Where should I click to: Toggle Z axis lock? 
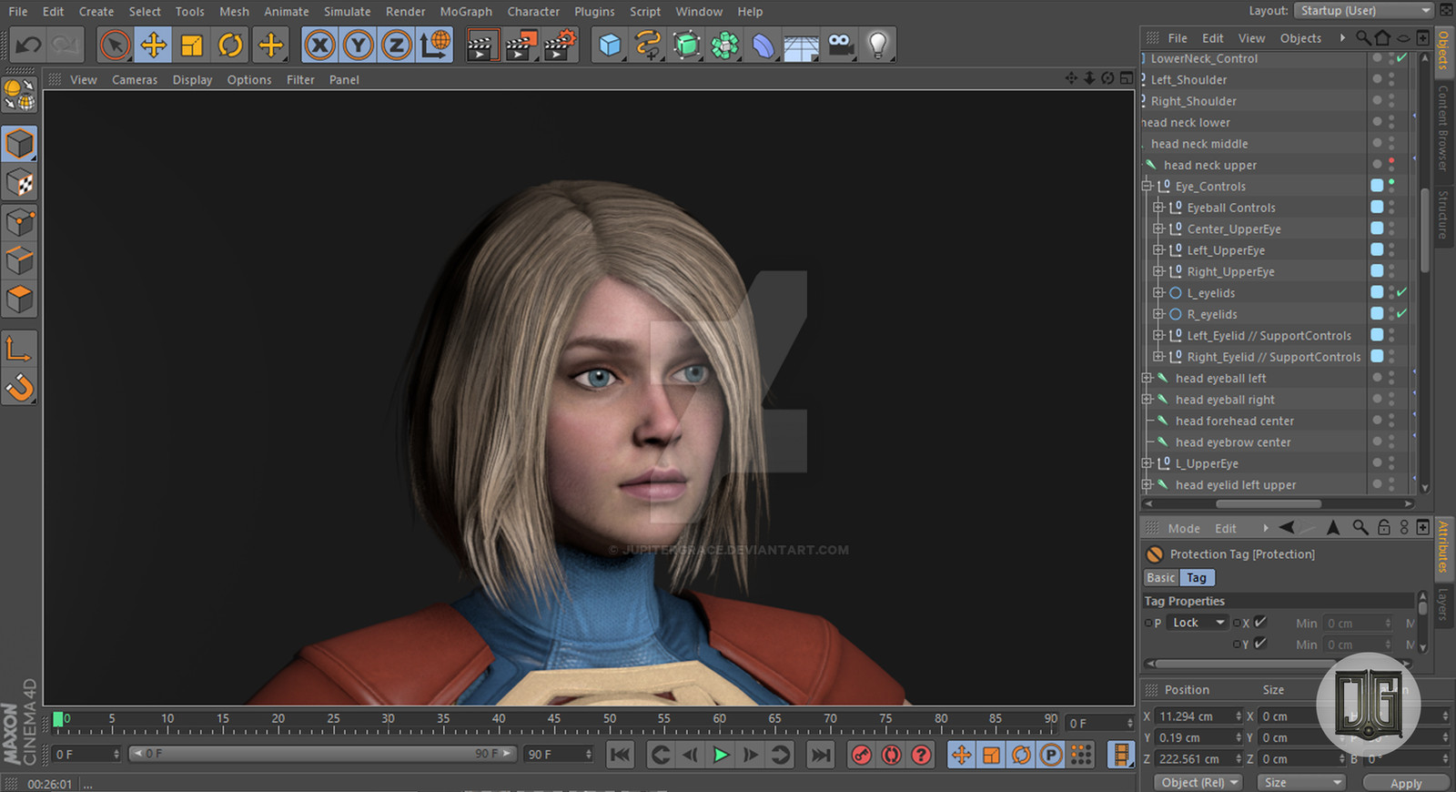click(397, 45)
